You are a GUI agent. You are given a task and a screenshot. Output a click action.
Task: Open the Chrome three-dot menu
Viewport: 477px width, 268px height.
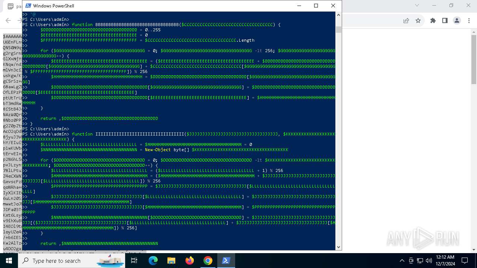point(469,20)
